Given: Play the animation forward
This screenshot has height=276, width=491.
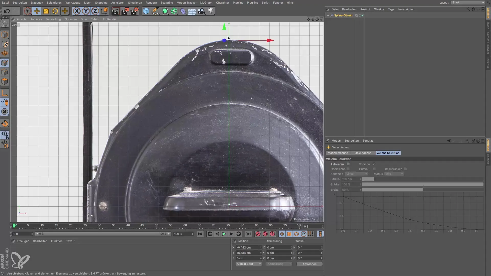Looking at the screenshot, I should pos(224,234).
